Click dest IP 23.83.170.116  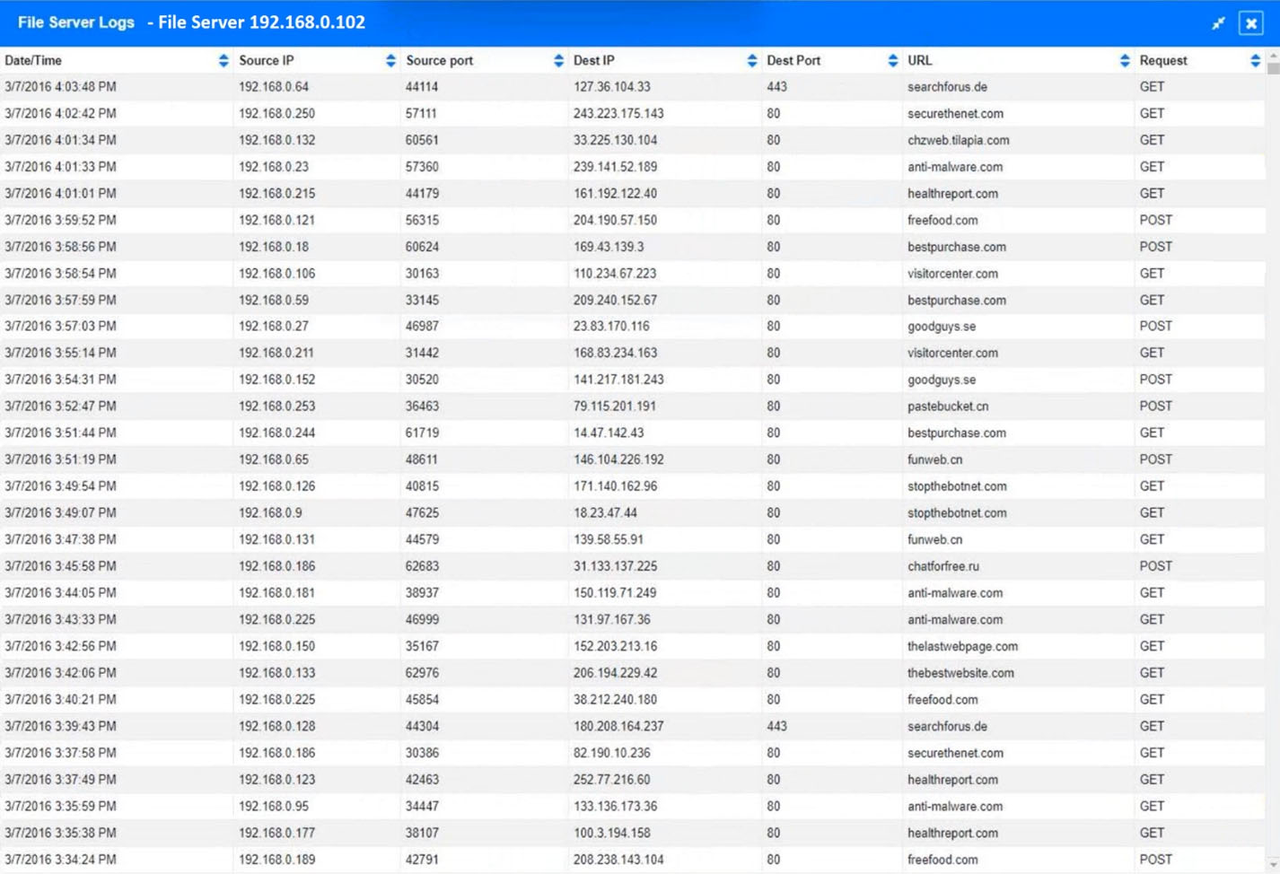(x=611, y=326)
